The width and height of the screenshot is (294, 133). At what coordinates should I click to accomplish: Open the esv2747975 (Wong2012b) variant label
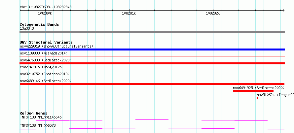(x=41, y=67)
